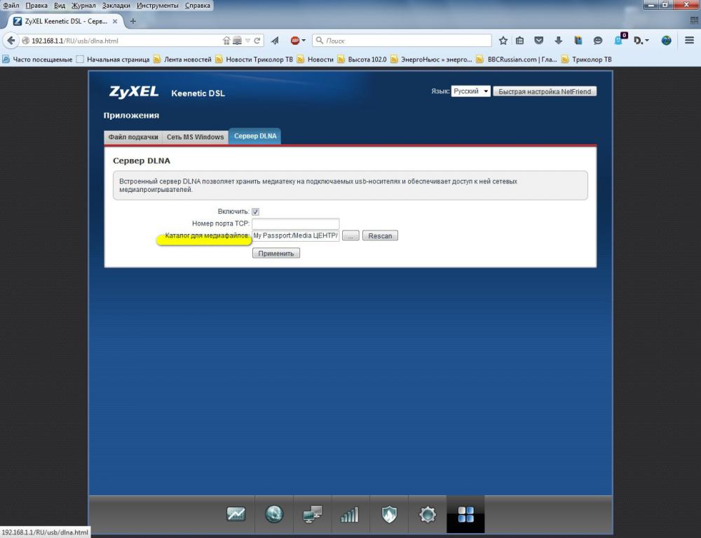Open the applications grid section

(x=465, y=515)
